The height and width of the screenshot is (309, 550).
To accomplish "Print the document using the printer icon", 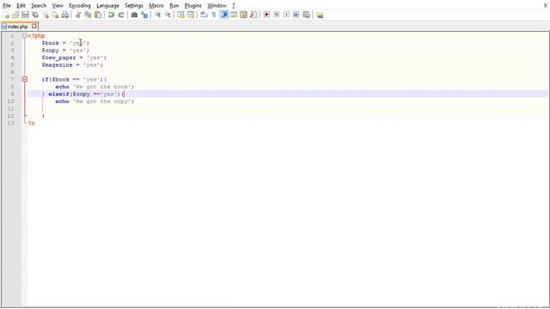I will pyautogui.click(x=65, y=15).
